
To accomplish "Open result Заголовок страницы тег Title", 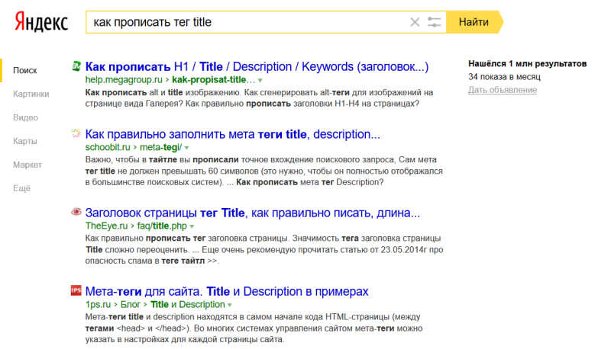I will click(x=253, y=213).
